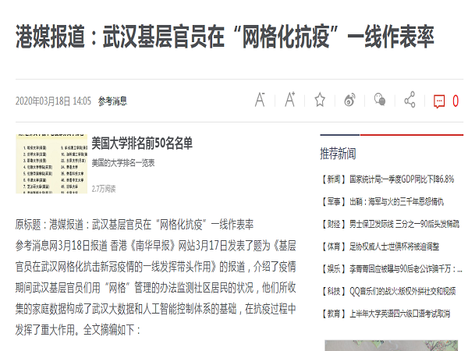Open thumbnail of US university ranking list
The height and width of the screenshot is (351, 468).
click(x=51, y=164)
